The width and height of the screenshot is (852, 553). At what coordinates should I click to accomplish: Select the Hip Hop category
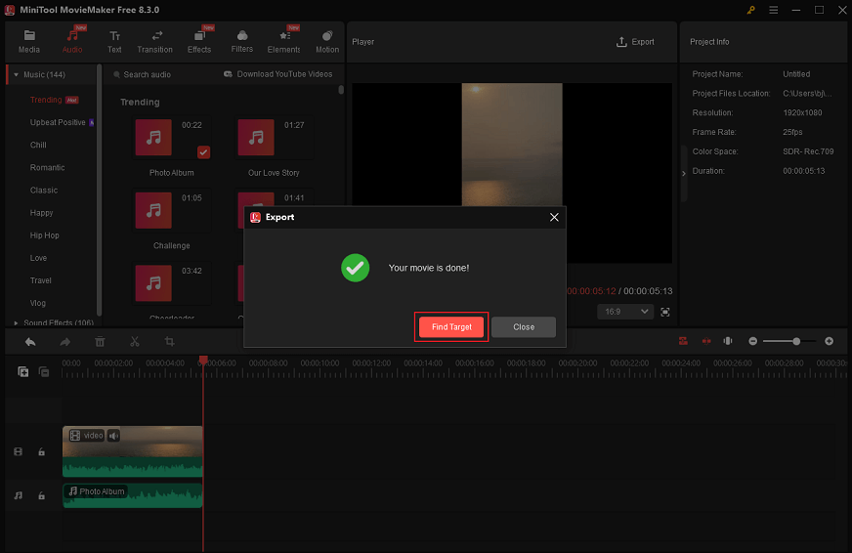(45, 235)
